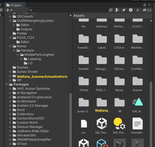Viewport: 155px width, 147px height.
Task: Expand the OSCmooth folder
Action: [10, 16]
